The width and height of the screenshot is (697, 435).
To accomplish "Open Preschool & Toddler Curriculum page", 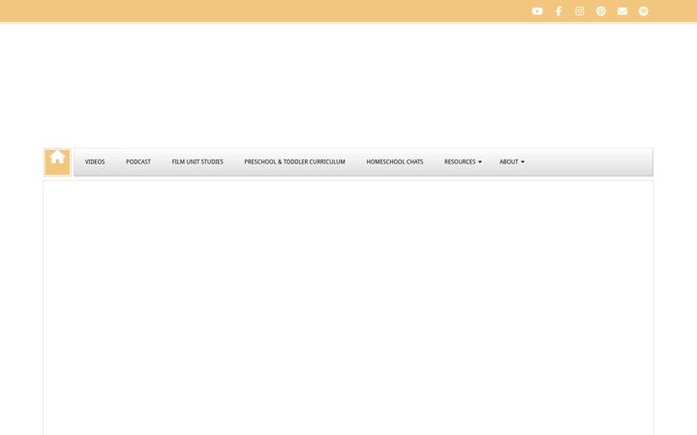I will [294, 162].
